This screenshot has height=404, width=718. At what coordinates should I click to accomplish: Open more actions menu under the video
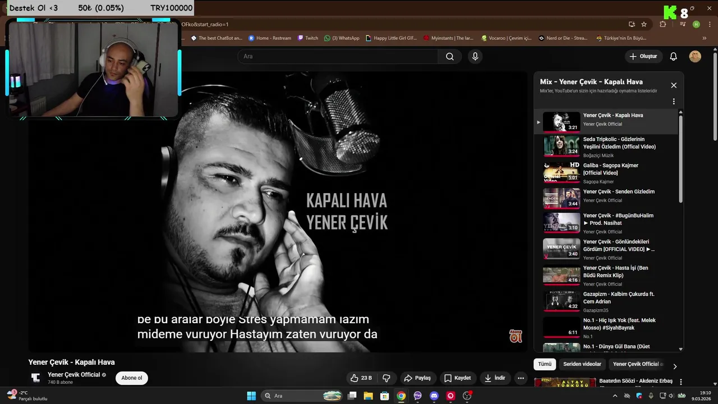tap(521, 378)
